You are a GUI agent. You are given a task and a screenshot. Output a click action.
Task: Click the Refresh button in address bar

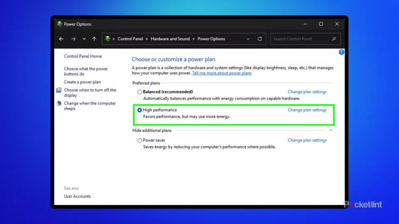[260, 39]
